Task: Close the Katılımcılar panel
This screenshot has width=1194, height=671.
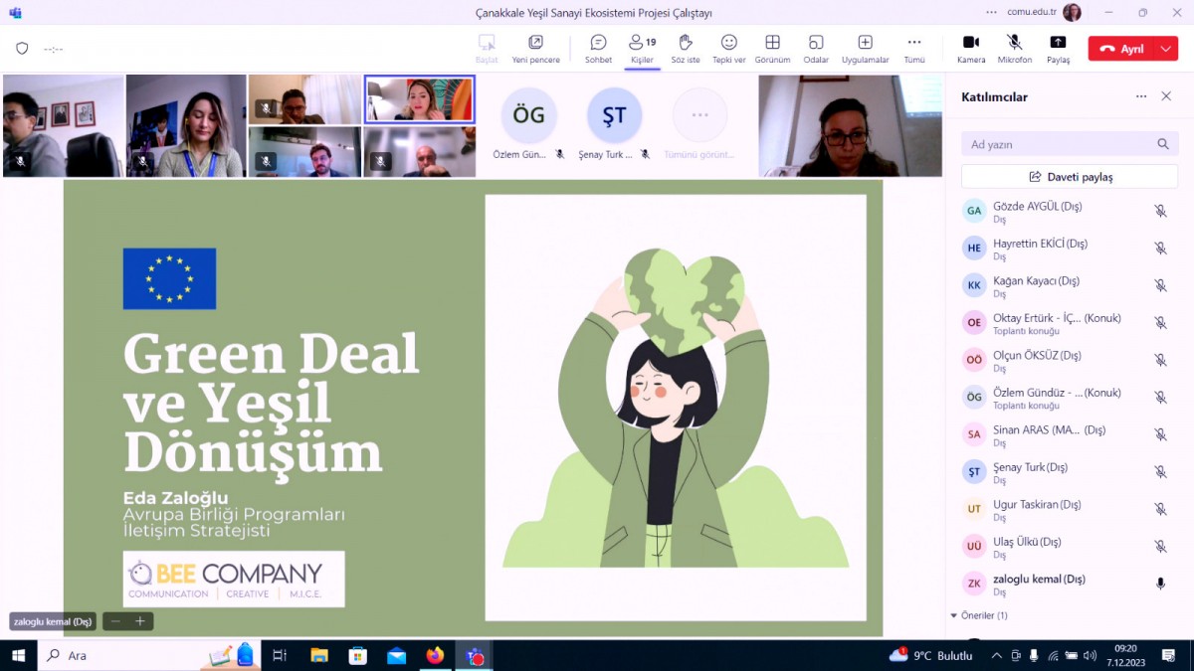Action: 1166,96
